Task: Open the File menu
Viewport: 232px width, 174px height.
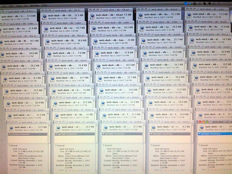Action: coord(4,6)
